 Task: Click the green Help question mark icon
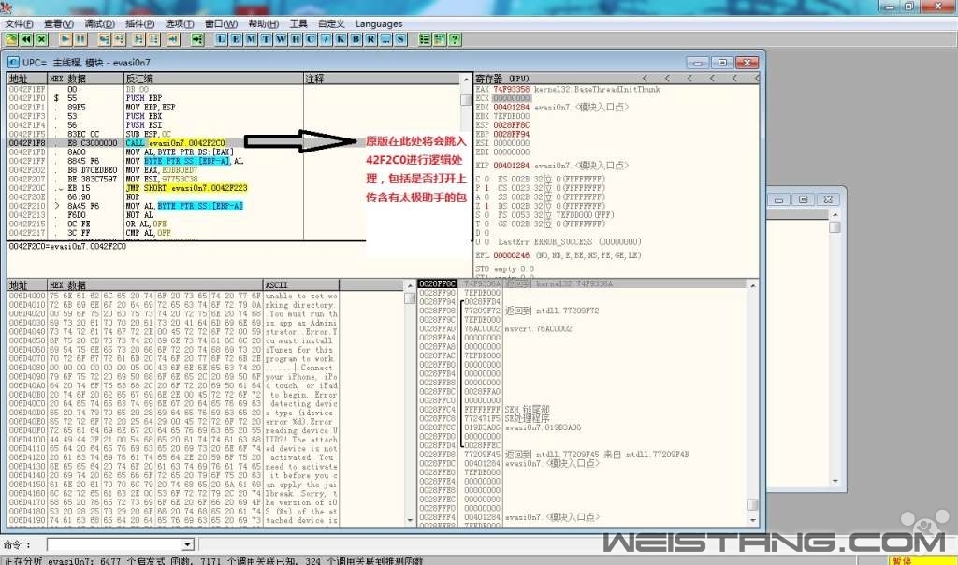pyautogui.click(x=455, y=39)
